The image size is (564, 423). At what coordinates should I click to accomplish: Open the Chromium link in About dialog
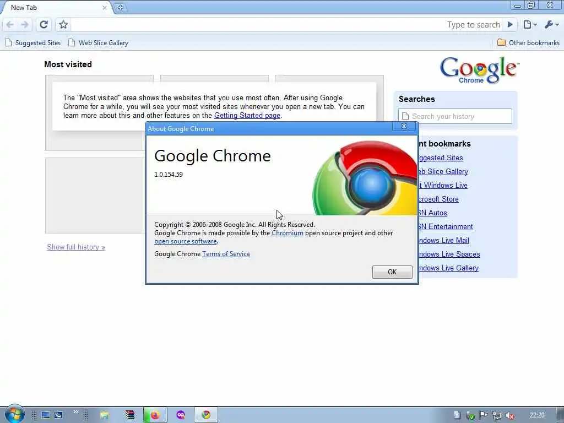[x=288, y=233]
